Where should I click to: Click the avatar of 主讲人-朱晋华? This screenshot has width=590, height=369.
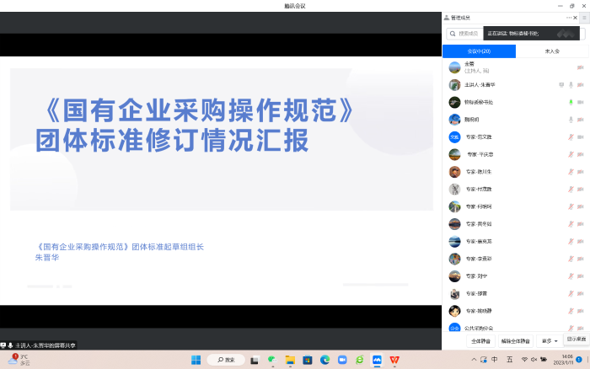pyautogui.click(x=454, y=85)
